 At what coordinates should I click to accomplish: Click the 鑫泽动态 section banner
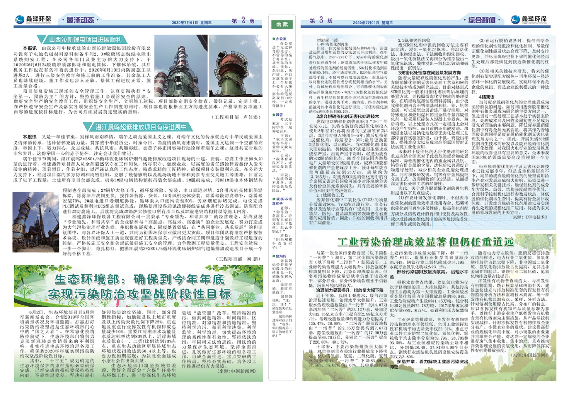[x=80, y=20]
